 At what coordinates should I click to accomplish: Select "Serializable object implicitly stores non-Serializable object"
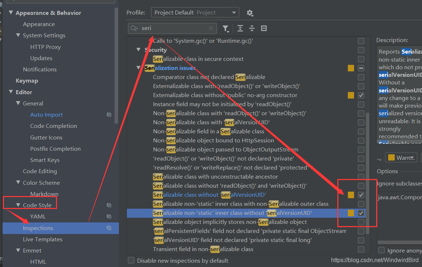pos(230,222)
